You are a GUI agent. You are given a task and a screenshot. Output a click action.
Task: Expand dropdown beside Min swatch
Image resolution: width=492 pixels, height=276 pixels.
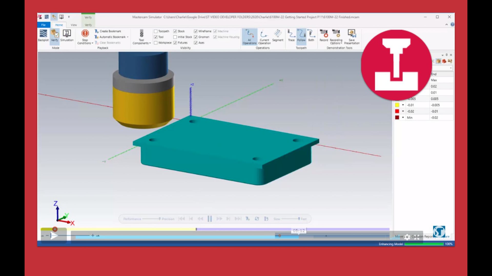[x=403, y=118]
